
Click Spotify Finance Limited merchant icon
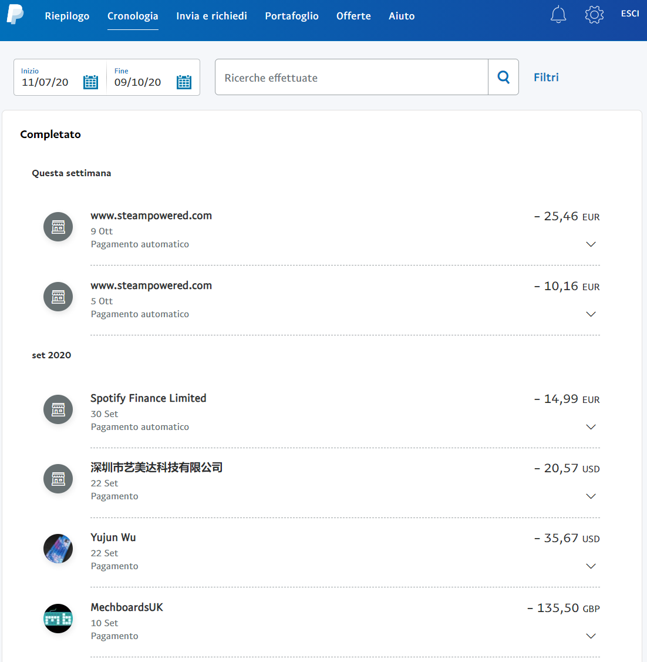coord(58,409)
